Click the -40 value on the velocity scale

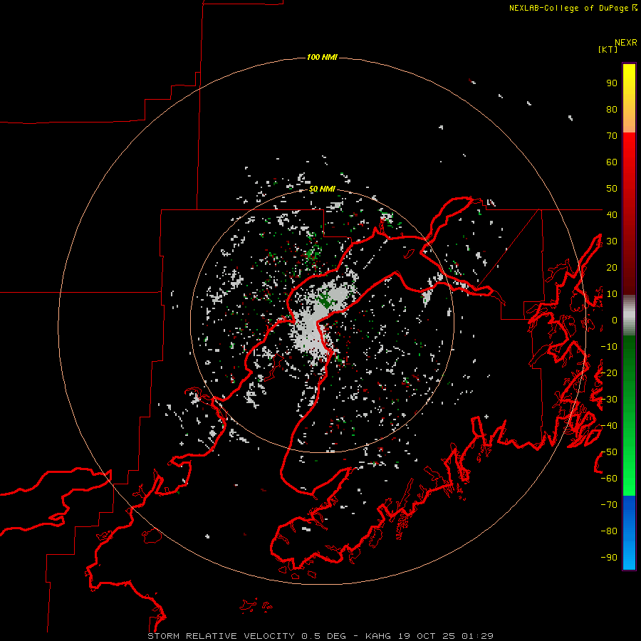point(609,426)
